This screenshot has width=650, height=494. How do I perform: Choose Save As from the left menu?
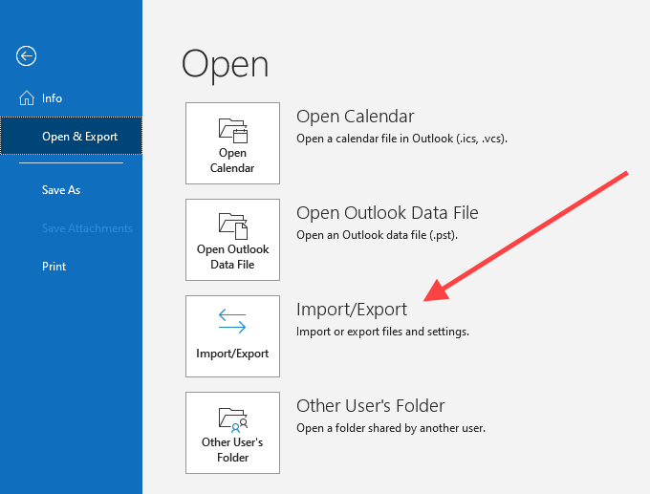[61, 190]
